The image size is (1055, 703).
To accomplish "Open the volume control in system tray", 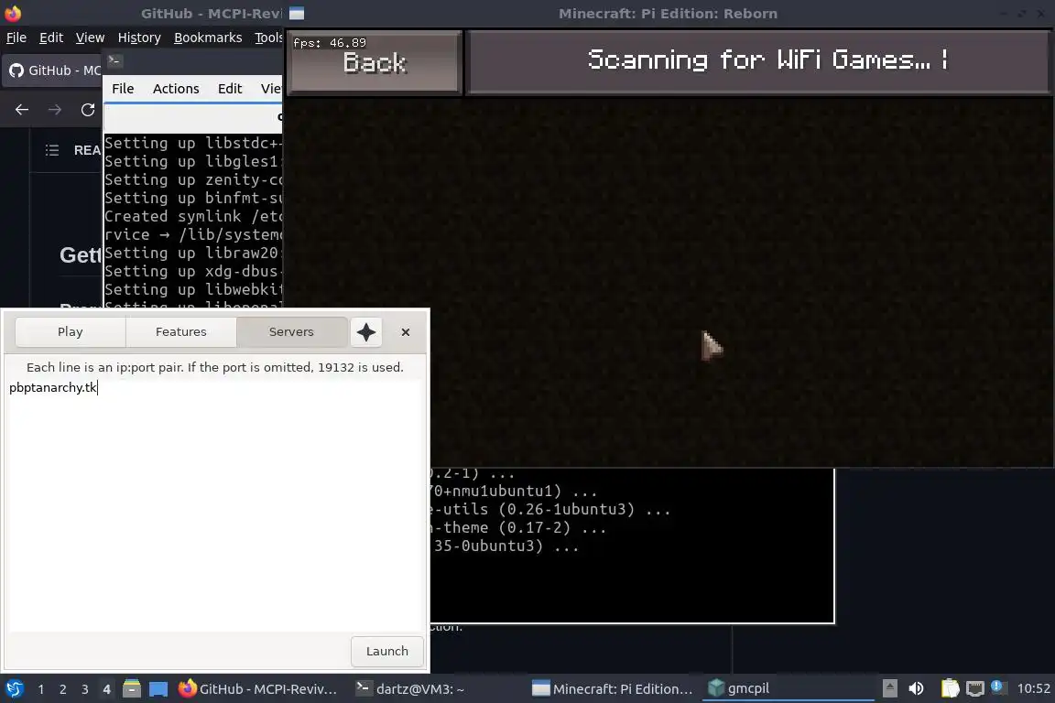I will 916,688.
